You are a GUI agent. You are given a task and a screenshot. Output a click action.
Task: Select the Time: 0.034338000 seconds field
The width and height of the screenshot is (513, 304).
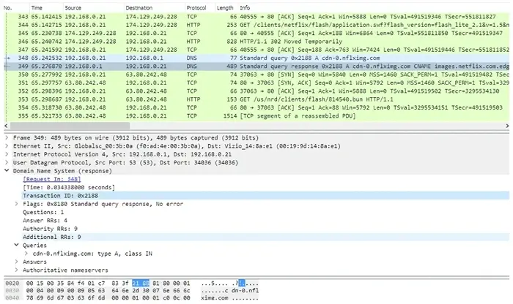click(x=69, y=187)
